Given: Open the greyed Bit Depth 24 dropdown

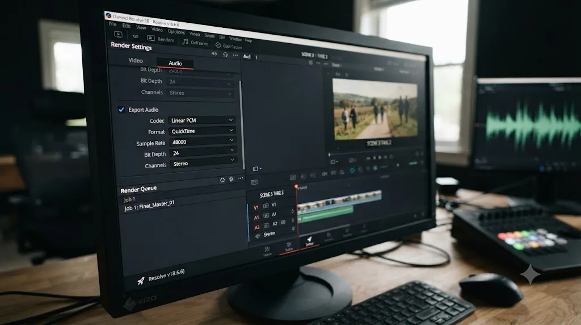Looking at the screenshot, I should (199, 82).
